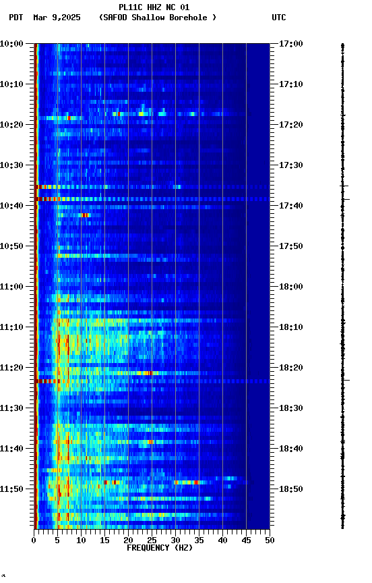The image size is (372, 583).
Task: Click the '10' frequency axis tick label
Action: pyautogui.click(x=81, y=540)
